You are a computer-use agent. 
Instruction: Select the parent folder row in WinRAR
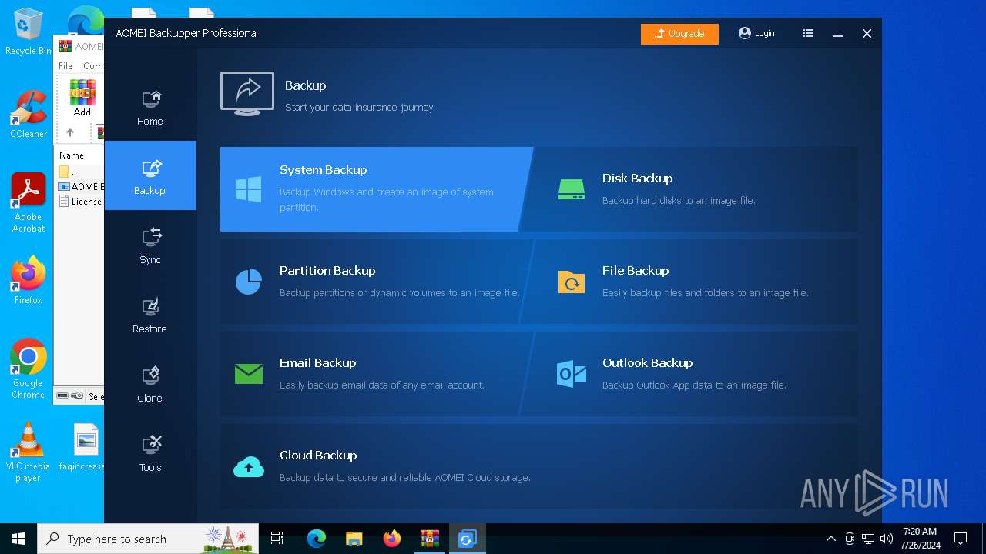[x=81, y=172]
